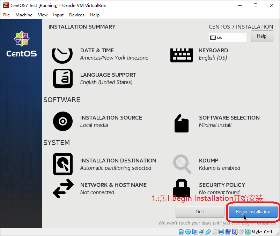
Task: Click the Begin Installation button
Action: pyautogui.click(x=253, y=212)
